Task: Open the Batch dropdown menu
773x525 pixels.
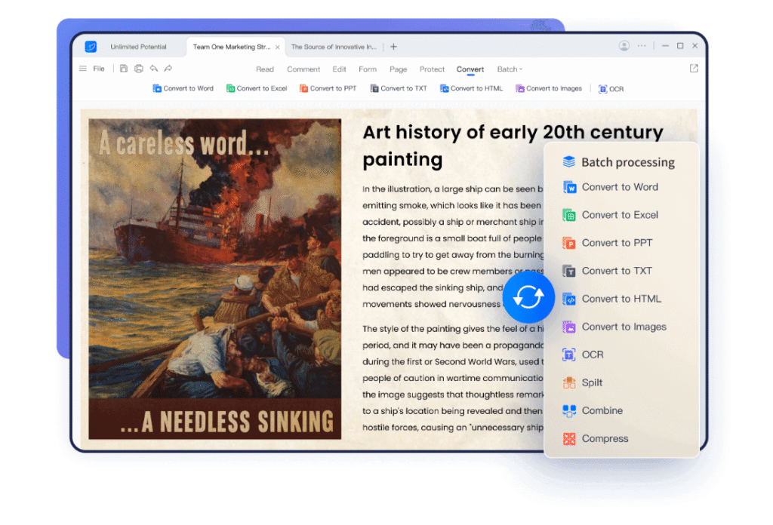Action: (510, 69)
